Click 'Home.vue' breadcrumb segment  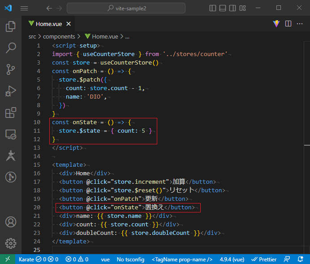105,37
